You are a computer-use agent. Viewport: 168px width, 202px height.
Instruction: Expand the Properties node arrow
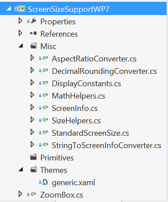click(20, 21)
